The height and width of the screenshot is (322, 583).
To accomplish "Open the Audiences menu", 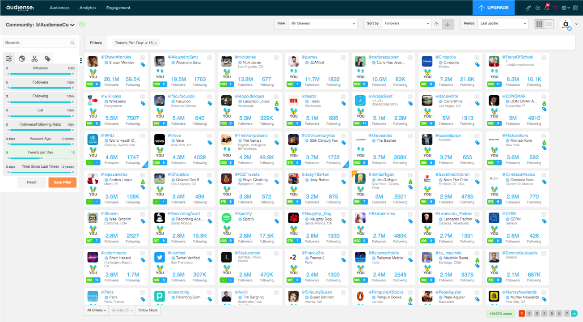I will [59, 8].
